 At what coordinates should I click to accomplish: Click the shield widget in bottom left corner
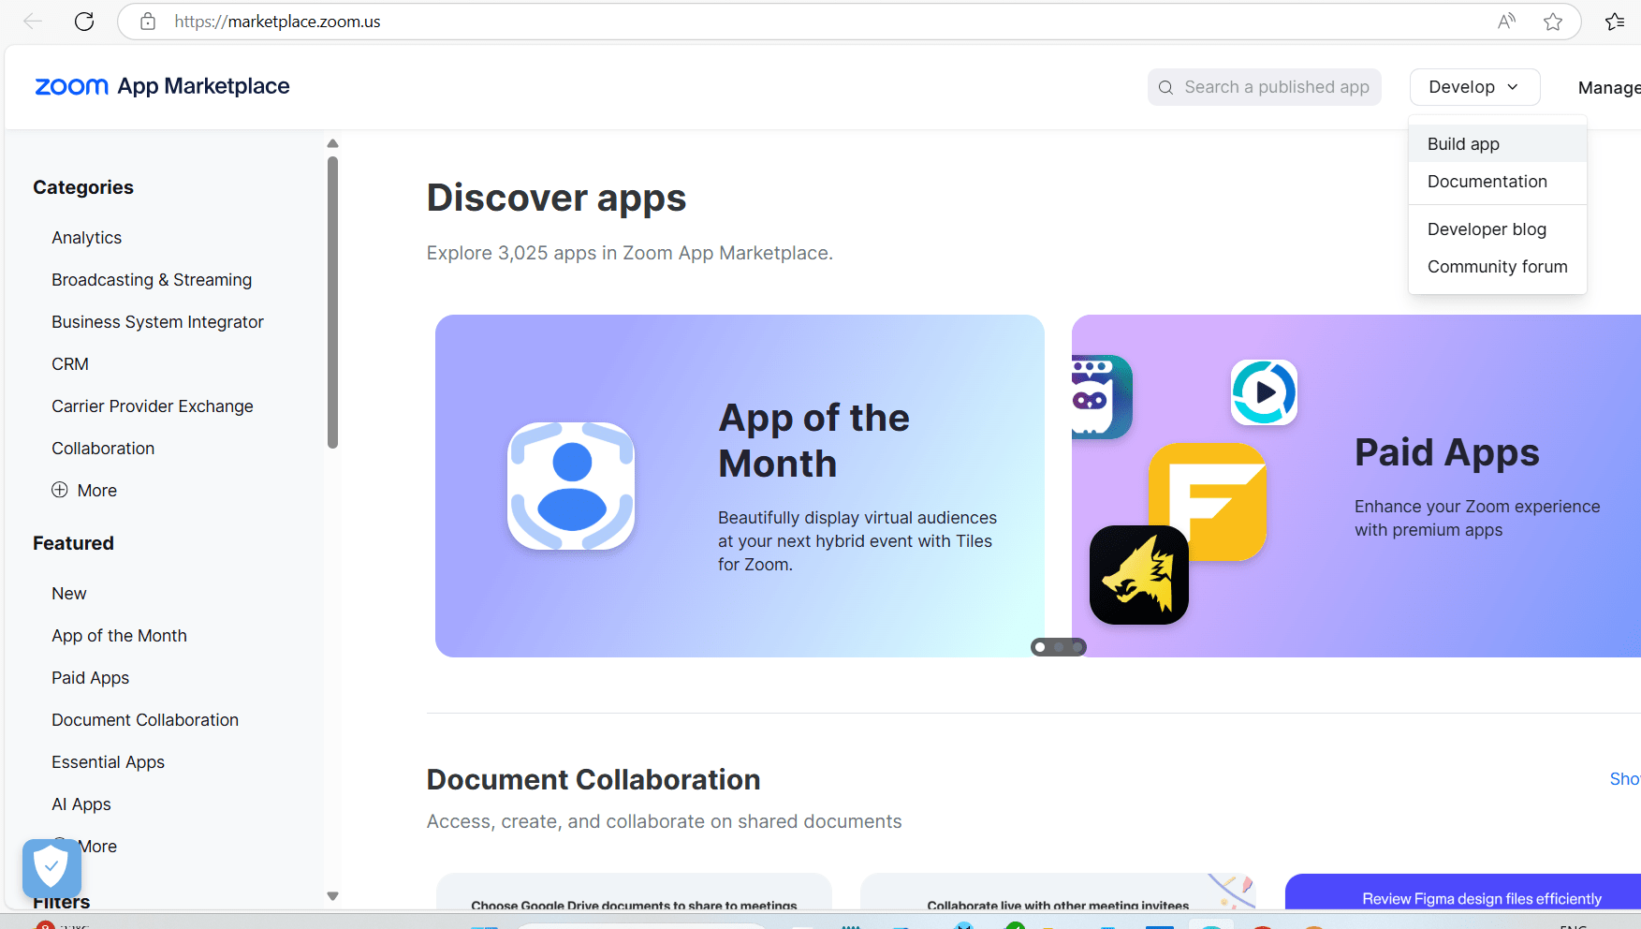coord(51,867)
